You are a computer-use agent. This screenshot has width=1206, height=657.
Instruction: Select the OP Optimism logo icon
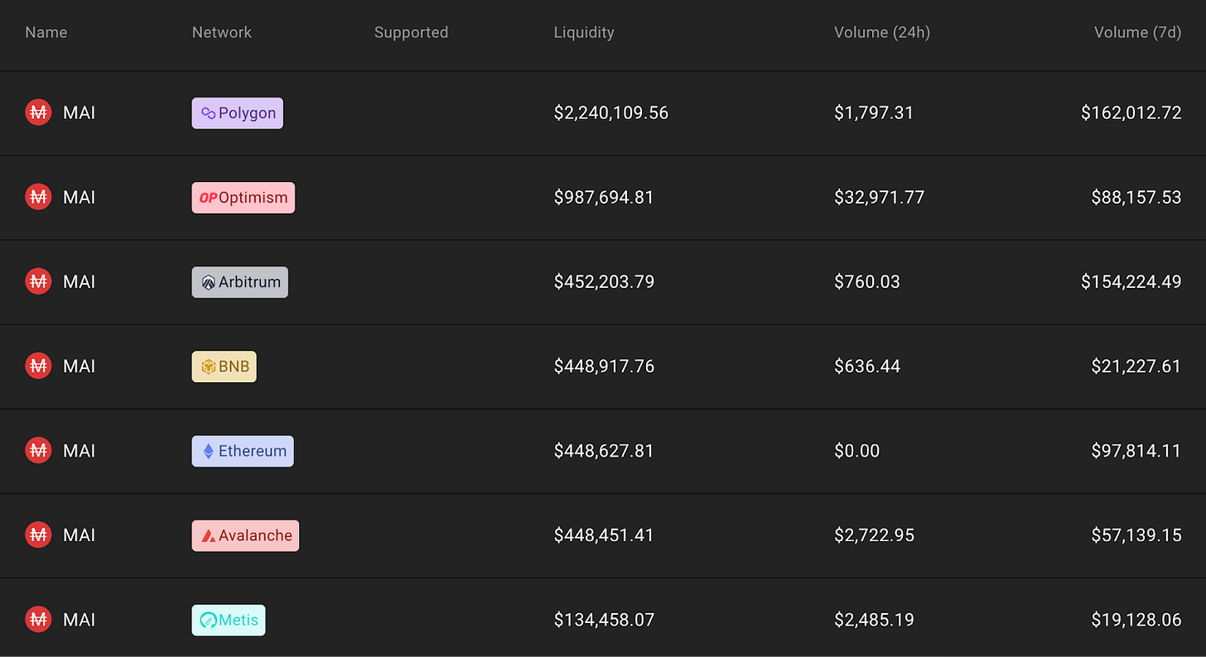click(x=210, y=197)
